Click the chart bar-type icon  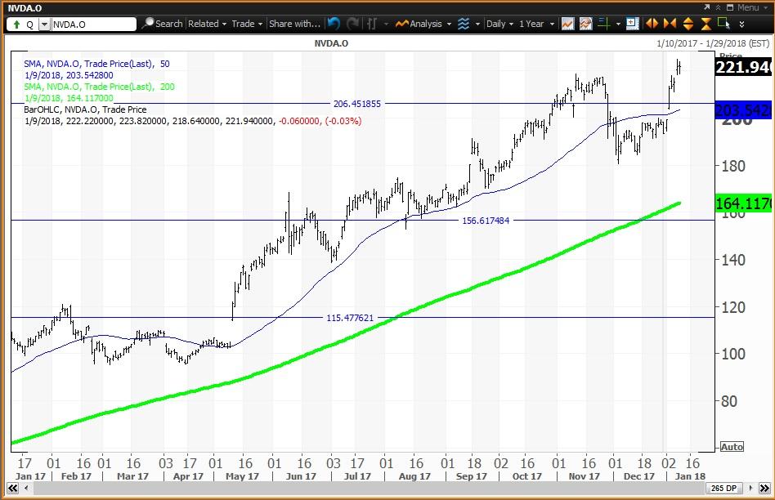372,23
